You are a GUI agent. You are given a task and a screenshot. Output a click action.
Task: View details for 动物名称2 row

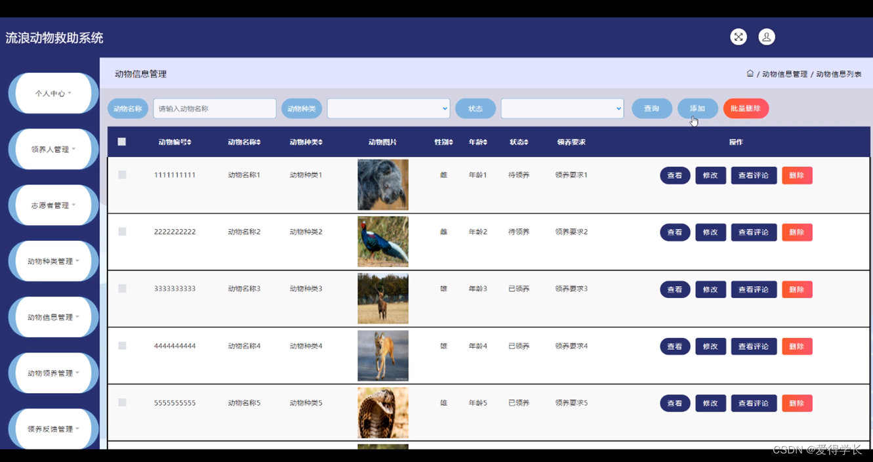675,232
